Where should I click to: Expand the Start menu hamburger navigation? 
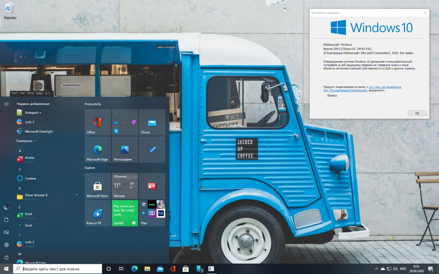click(6, 104)
